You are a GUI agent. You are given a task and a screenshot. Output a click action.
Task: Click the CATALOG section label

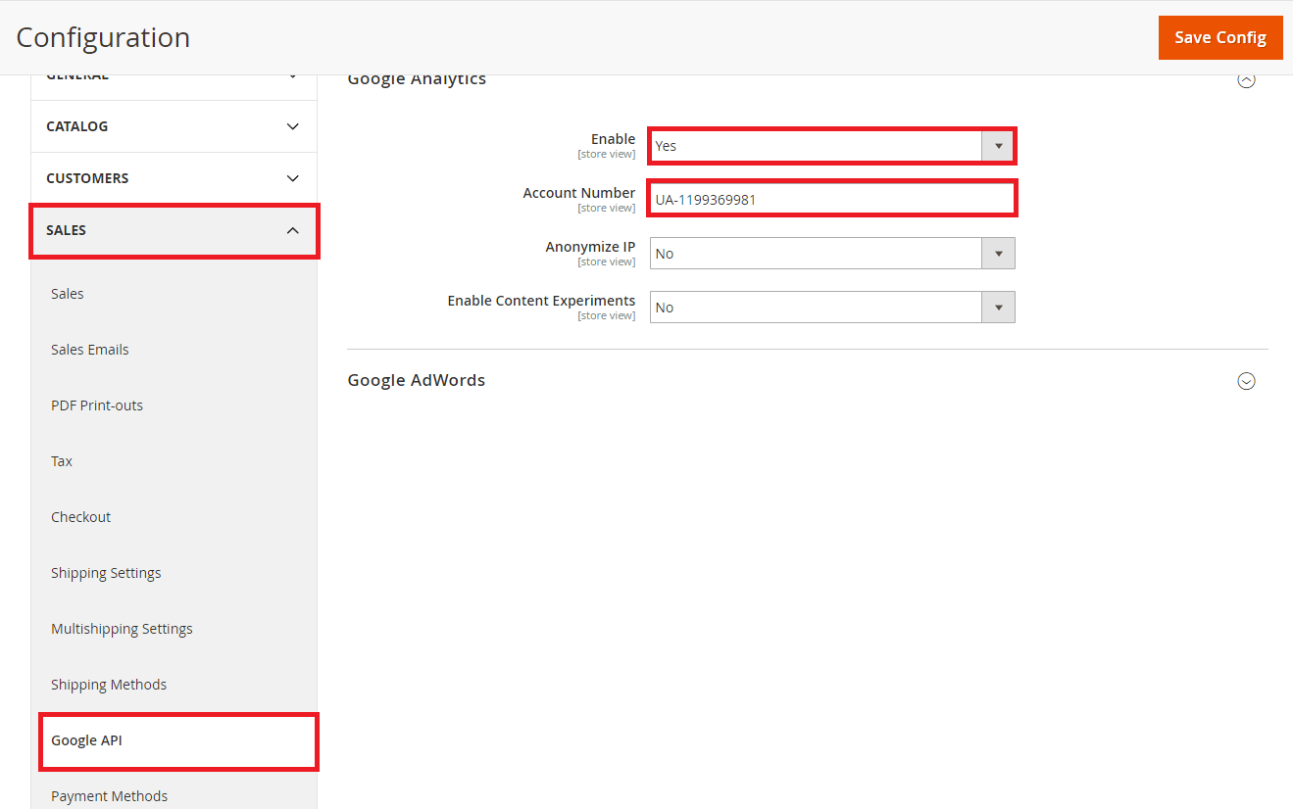click(77, 126)
